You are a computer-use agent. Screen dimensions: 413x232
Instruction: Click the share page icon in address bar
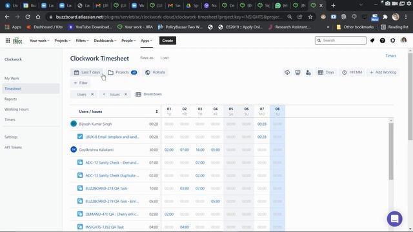click(299, 17)
